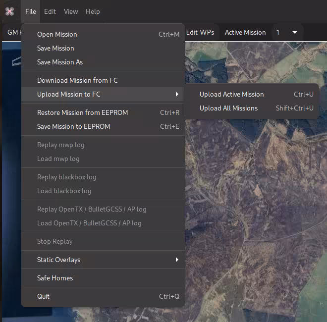Open Static Overlays menu item
Viewport: 327px width, 322px height.
point(103,260)
